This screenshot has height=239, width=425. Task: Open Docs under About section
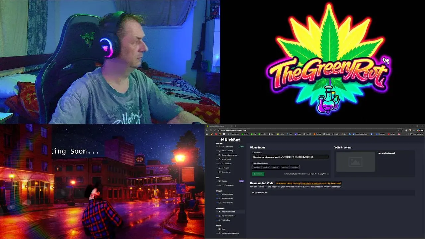tap(223, 229)
